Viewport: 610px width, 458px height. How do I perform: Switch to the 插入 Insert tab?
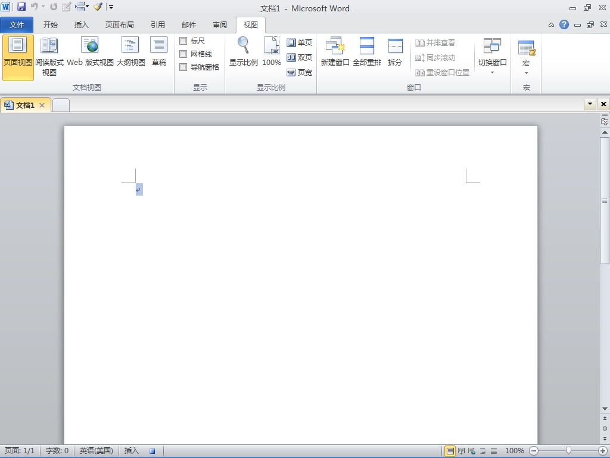[x=81, y=25]
